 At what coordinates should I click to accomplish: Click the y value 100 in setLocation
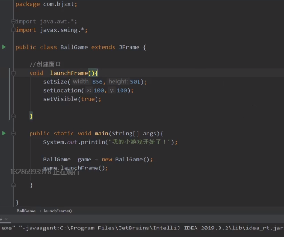pyautogui.click(x=122, y=90)
